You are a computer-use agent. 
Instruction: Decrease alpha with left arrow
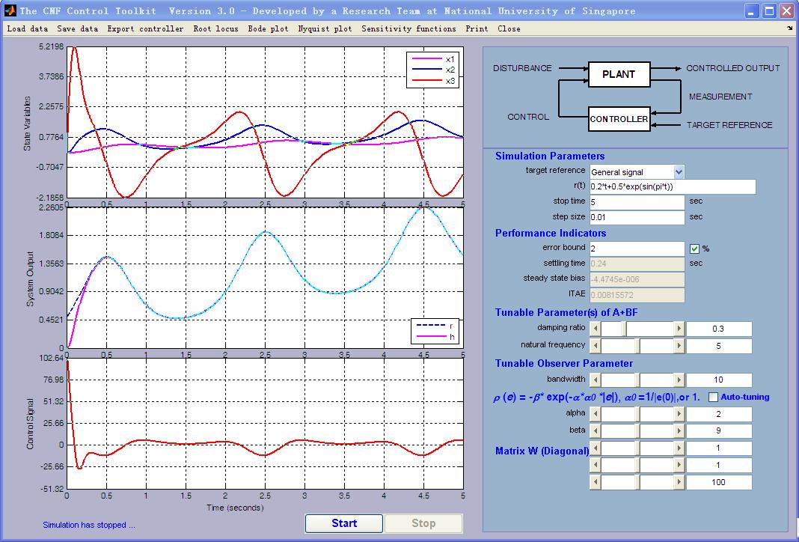[x=596, y=414]
